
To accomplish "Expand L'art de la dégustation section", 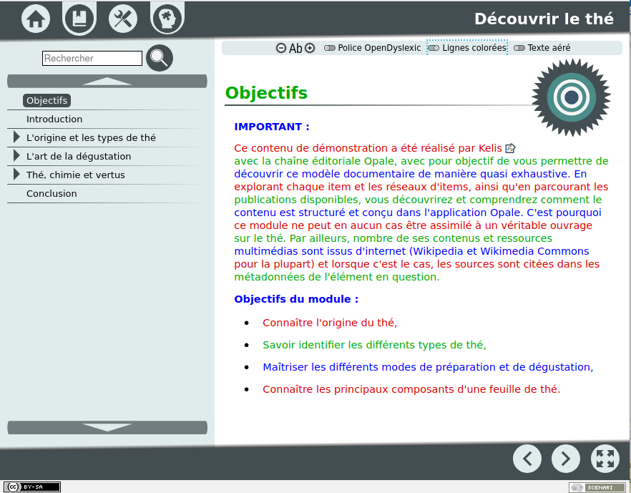I will coord(16,156).
